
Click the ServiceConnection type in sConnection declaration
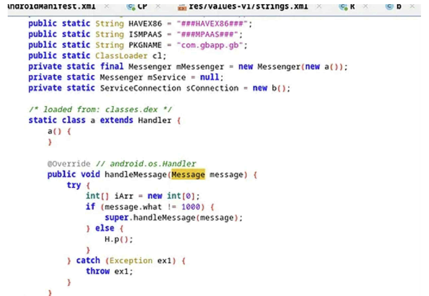[140, 88]
